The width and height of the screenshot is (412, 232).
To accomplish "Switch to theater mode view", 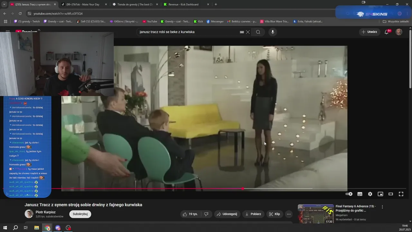I will (x=391, y=194).
